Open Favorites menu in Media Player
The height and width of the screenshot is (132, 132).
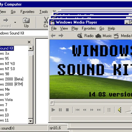point(89,28)
